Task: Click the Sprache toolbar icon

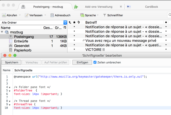Action: coord(82,15)
